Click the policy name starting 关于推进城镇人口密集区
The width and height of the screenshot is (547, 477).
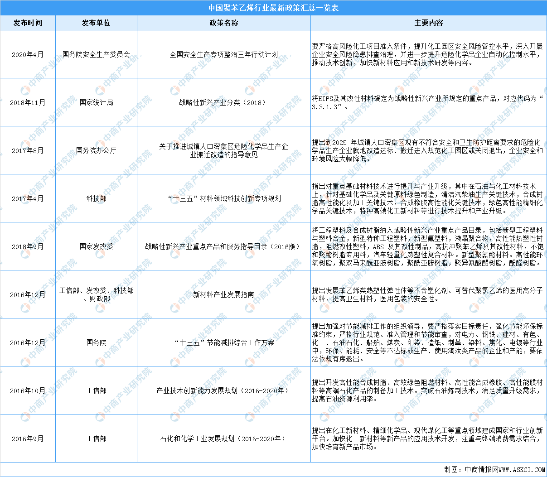tap(224, 150)
